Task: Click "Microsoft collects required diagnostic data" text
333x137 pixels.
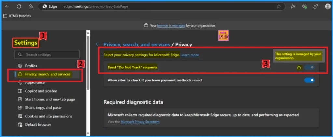Action: tap(203, 115)
